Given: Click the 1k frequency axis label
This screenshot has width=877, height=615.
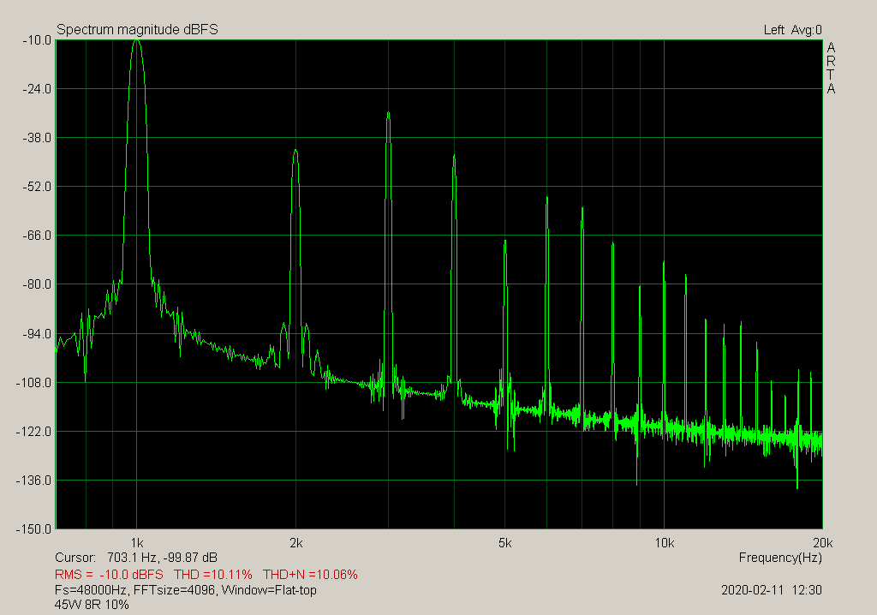Looking at the screenshot, I should pos(137,543).
